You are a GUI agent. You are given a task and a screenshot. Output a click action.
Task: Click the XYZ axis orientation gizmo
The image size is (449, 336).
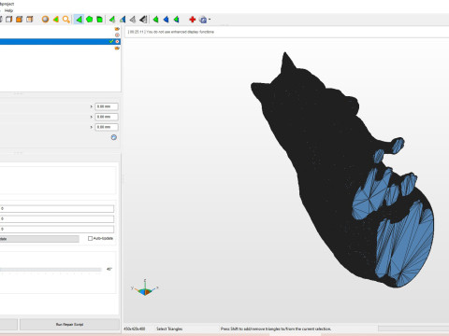[x=145, y=287]
